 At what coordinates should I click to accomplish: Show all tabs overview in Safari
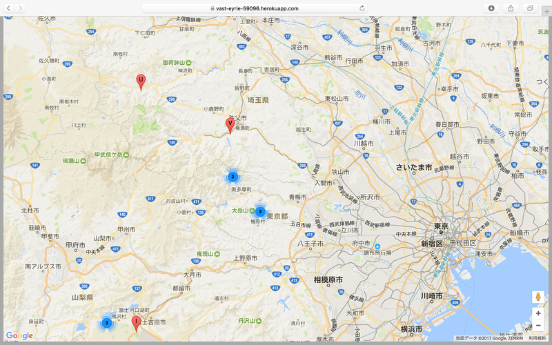click(x=530, y=8)
